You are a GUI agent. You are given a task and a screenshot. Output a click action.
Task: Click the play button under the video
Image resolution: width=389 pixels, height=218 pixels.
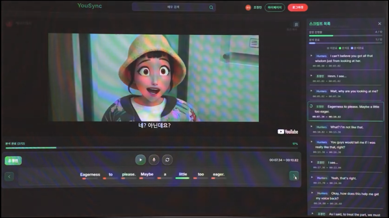[140, 160]
